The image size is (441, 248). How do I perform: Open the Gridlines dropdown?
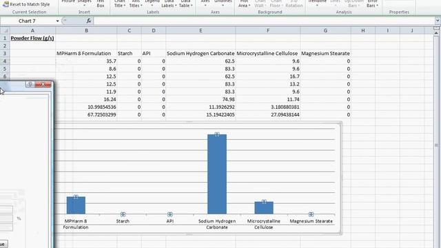(223, 3)
